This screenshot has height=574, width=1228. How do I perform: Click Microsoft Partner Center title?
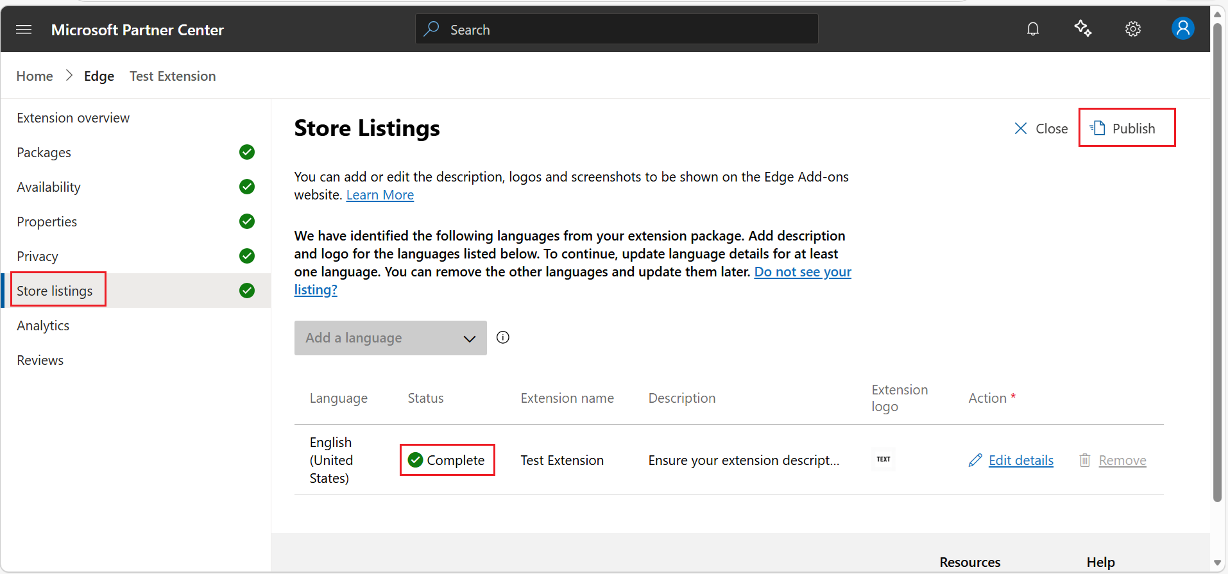click(137, 30)
